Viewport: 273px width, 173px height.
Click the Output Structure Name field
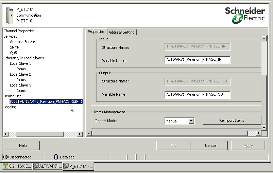[198, 81]
